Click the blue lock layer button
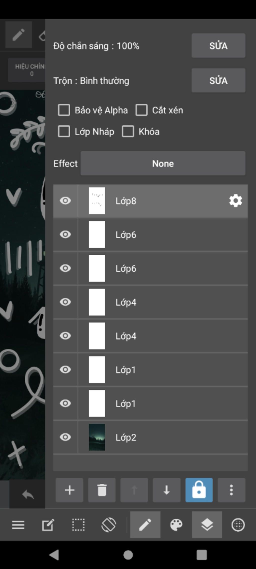The width and height of the screenshot is (256, 569). 199,490
